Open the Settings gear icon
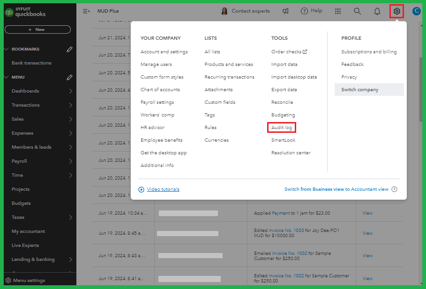Viewport: 426px width, 289px height. point(396,11)
